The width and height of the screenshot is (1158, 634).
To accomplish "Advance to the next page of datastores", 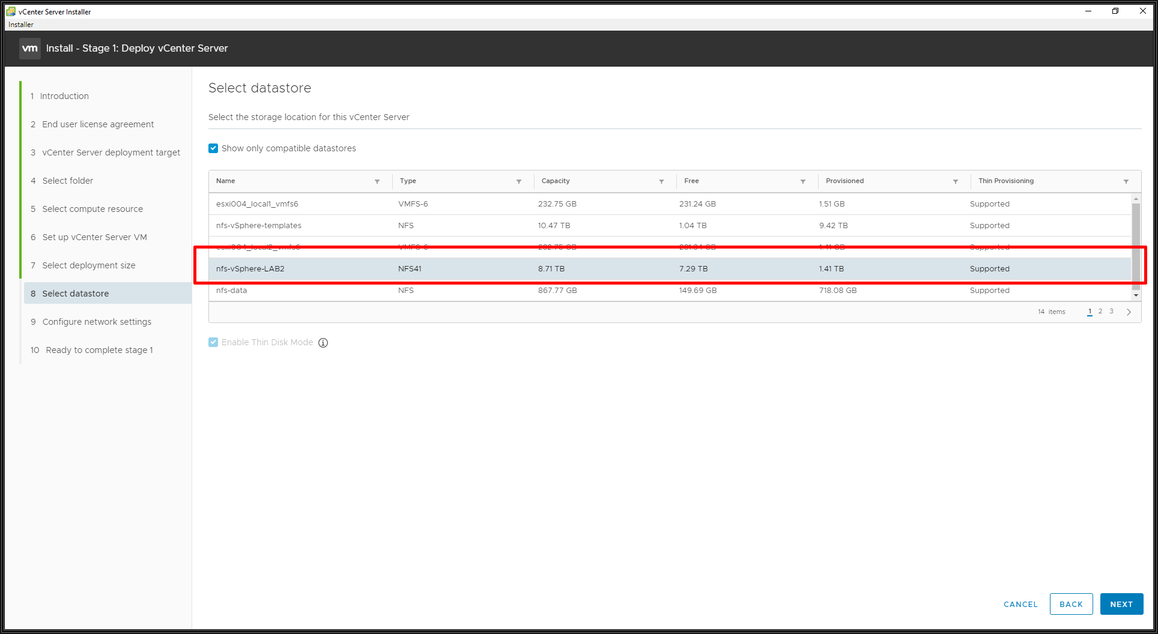I will 1129,312.
